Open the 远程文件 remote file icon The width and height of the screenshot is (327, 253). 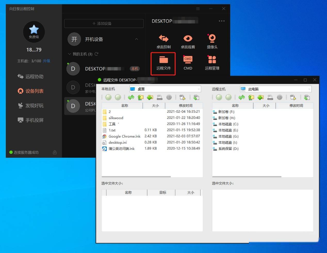163,63
